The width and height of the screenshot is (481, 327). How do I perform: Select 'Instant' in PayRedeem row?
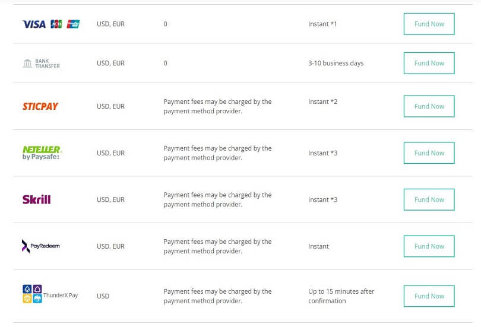pos(318,246)
